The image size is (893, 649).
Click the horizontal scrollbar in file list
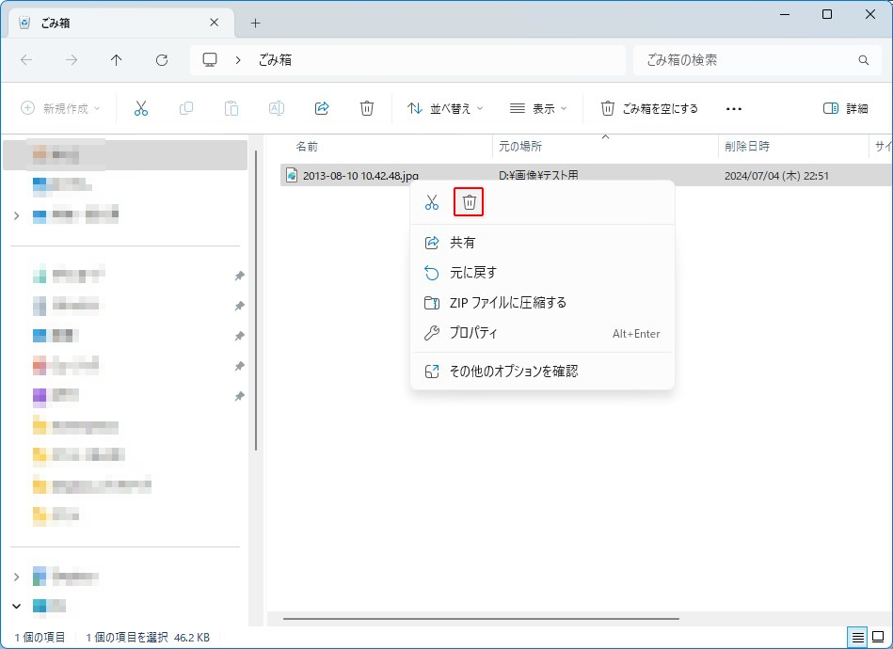click(480, 619)
